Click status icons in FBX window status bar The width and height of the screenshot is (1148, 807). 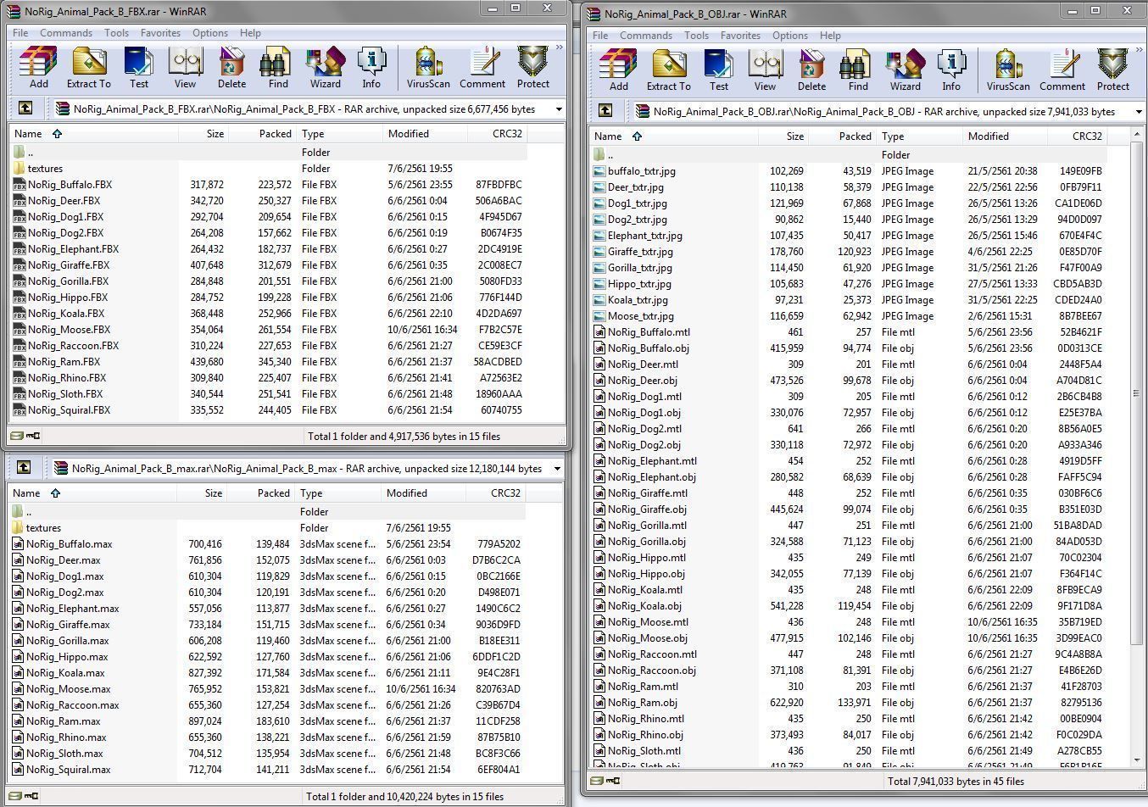[25, 436]
